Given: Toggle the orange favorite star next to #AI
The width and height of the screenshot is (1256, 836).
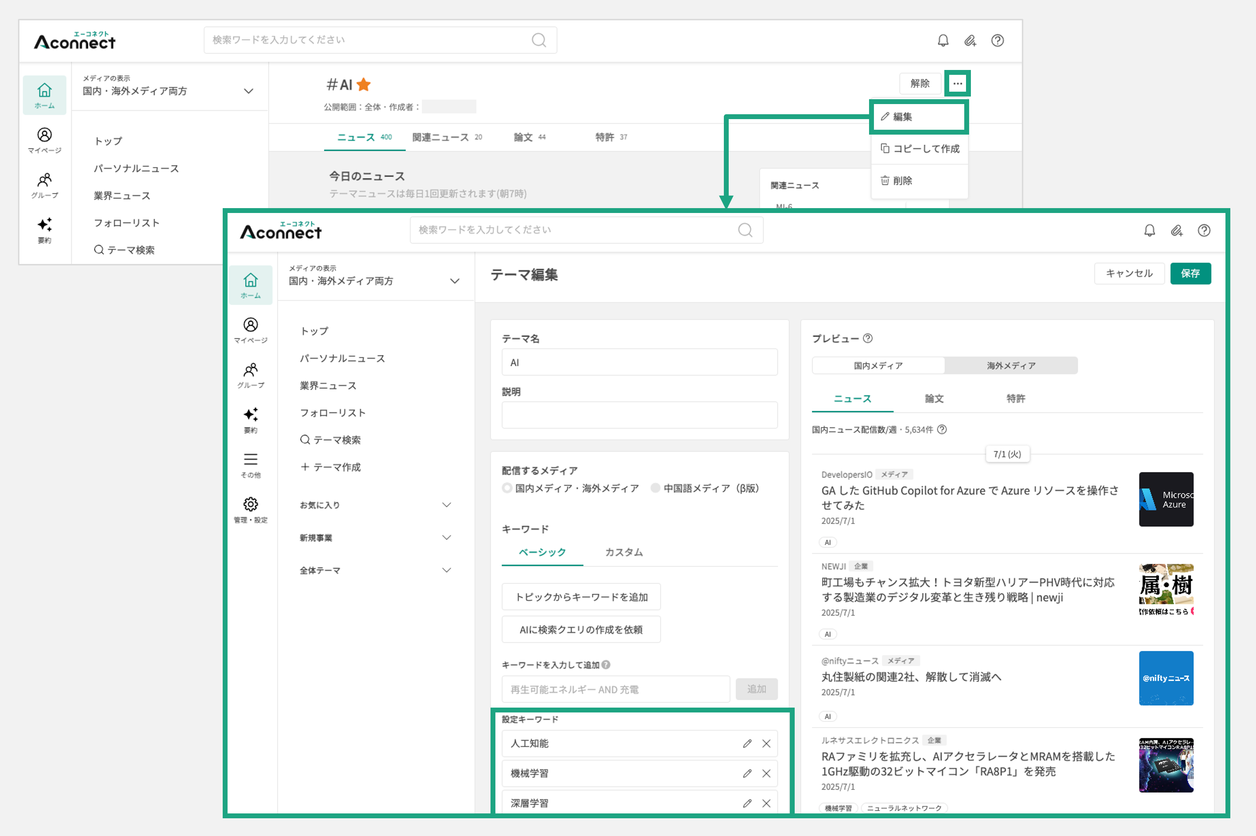Looking at the screenshot, I should pos(364,84).
